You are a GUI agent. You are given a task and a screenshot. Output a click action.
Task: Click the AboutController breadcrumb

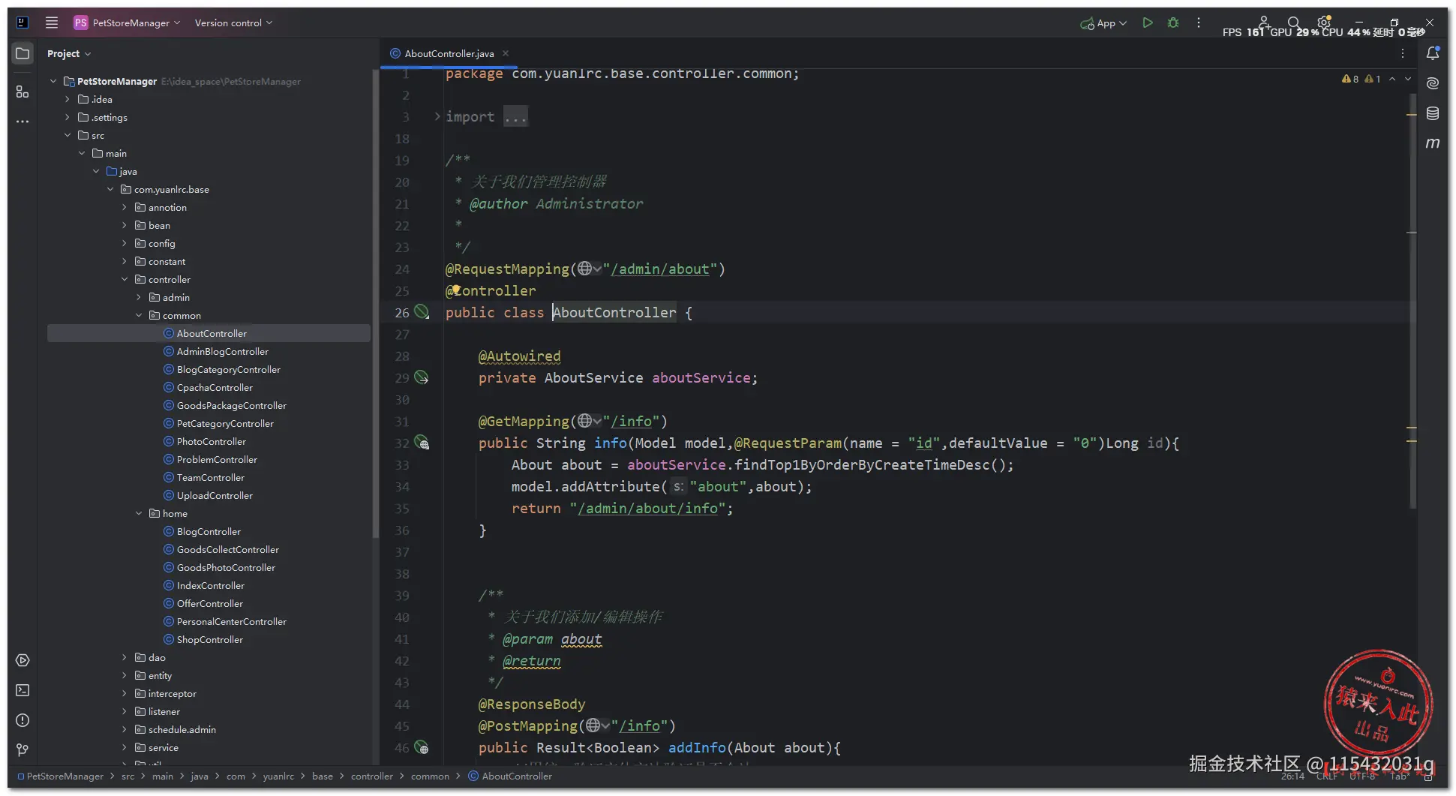tap(510, 776)
